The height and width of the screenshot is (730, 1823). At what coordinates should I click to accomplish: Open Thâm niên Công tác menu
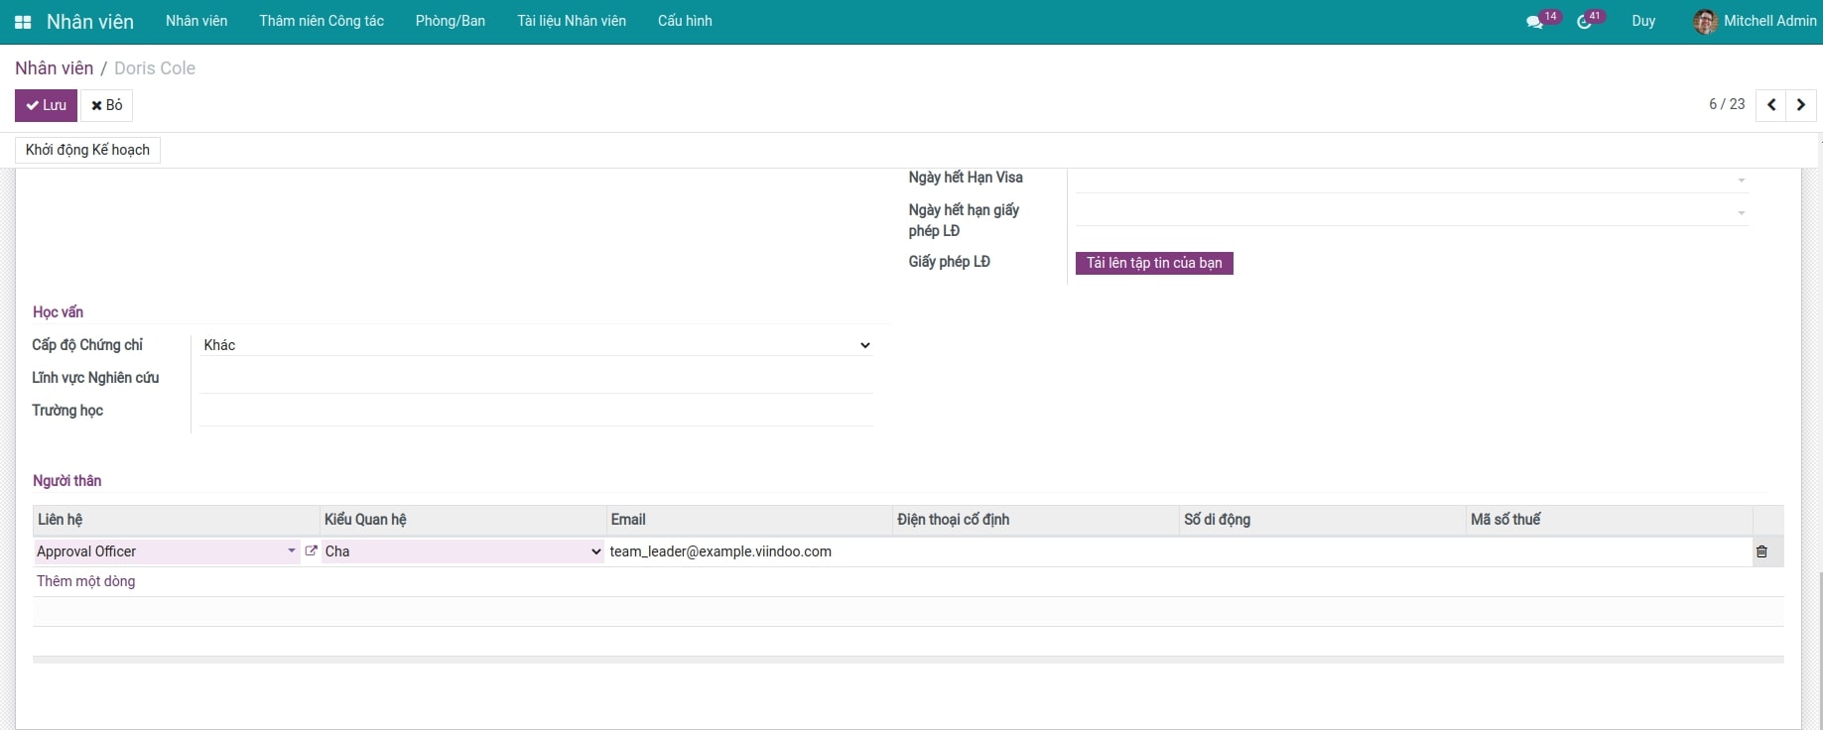pos(322,21)
